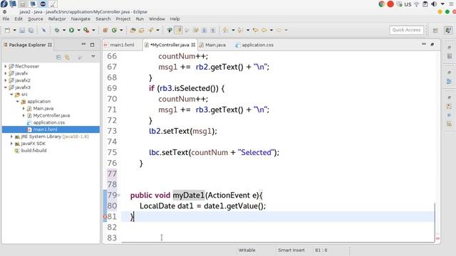Click the Last Edit Location icon
The width and height of the screenshot is (456, 256).
(255, 30)
